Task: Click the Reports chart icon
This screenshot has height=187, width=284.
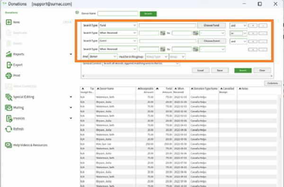Action: coord(9,54)
